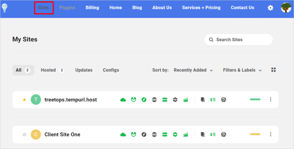Click the green shield icon on treetops.tempurl.host
The width and height of the screenshot is (294, 149).
click(x=134, y=100)
